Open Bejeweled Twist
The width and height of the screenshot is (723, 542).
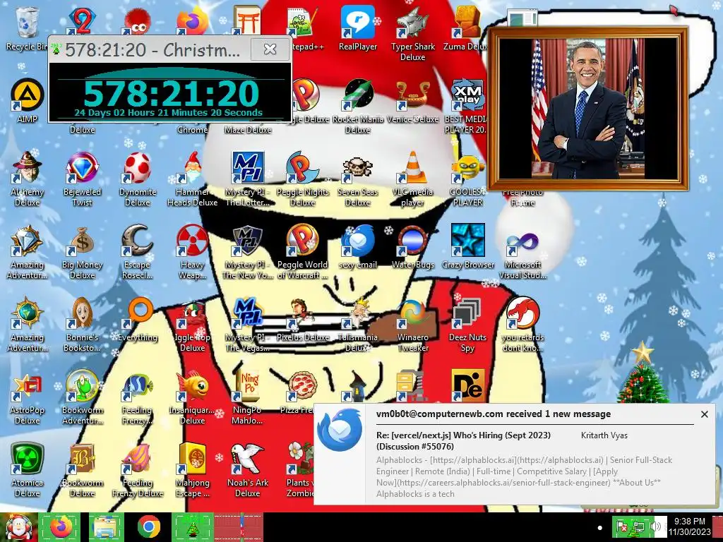click(x=82, y=179)
